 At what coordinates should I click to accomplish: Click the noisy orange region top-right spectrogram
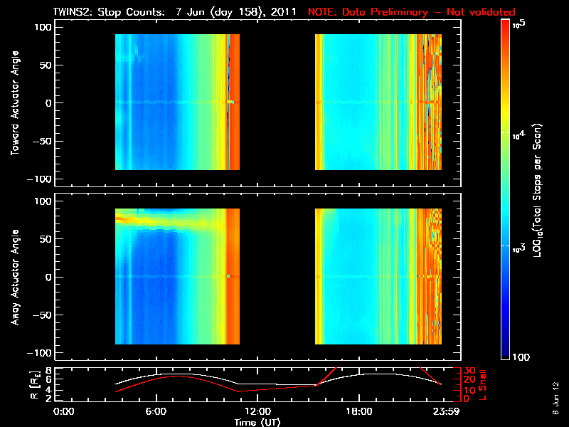(430, 102)
